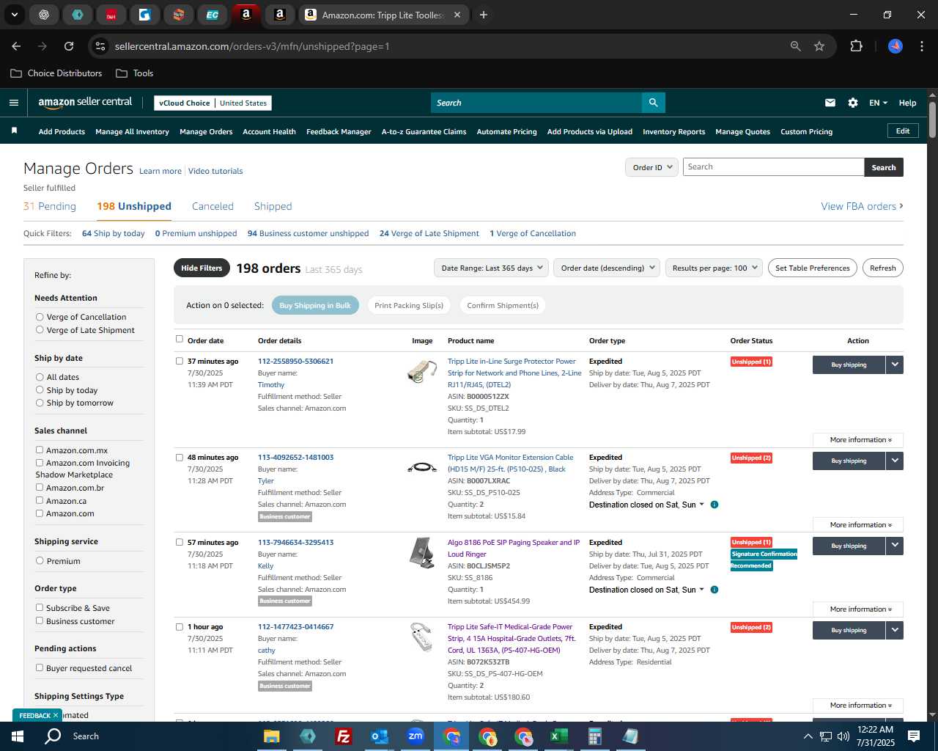Go back with the browser arrow
Screen dimensions: 938x751
pos(16,46)
